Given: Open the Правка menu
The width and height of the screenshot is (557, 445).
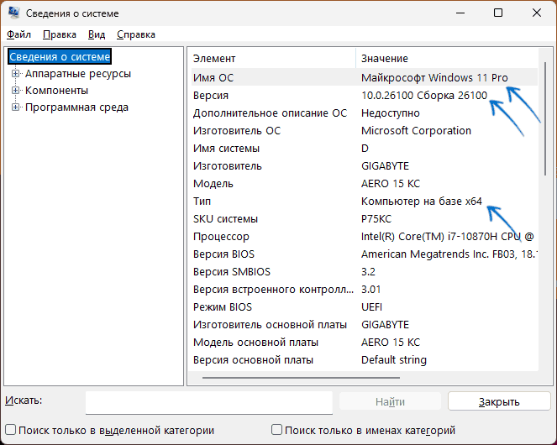Looking at the screenshot, I should point(60,34).
